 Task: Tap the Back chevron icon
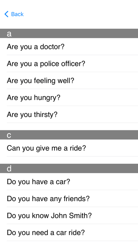tap(6, 14)
